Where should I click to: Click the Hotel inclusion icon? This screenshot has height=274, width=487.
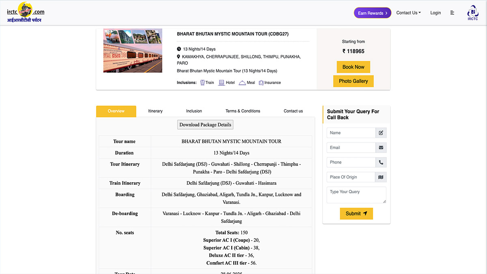222,82
